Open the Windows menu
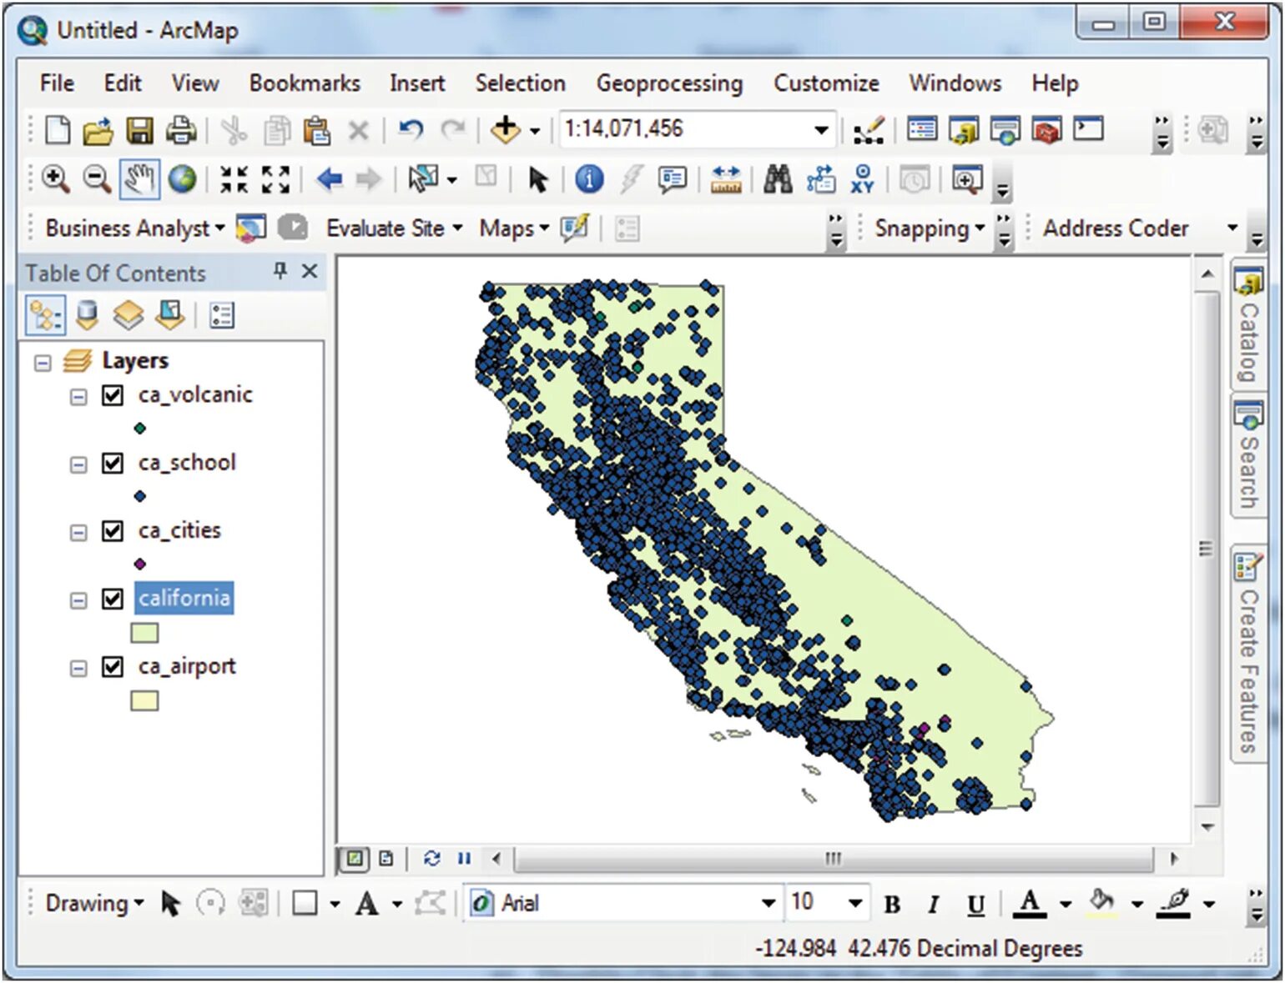The height and width of the screenshot is (983, 1285). tap(955, 83)
